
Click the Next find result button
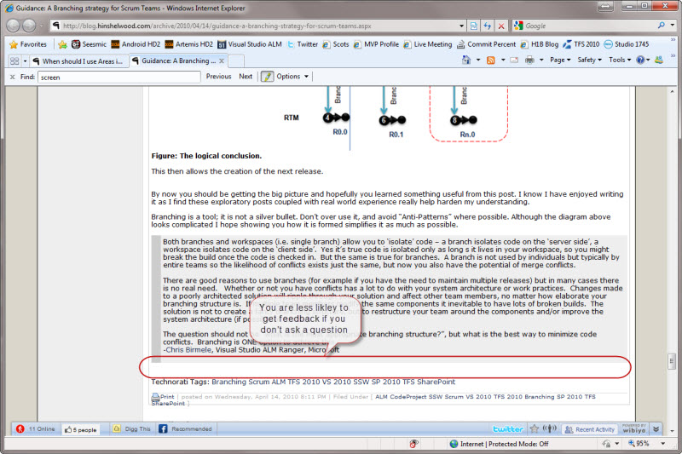point(246,77)
